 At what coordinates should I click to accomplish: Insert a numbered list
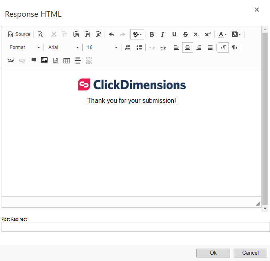pyautogui.click(x=128, y=47)
